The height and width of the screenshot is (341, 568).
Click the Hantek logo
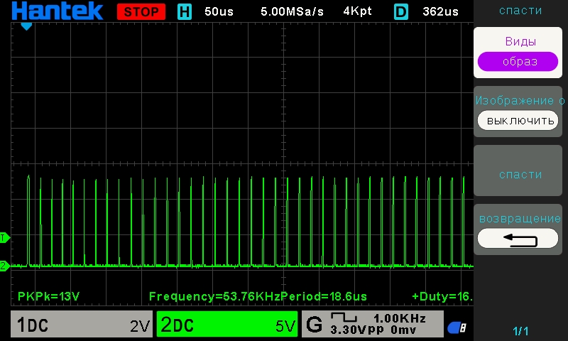tap(57, 11)
